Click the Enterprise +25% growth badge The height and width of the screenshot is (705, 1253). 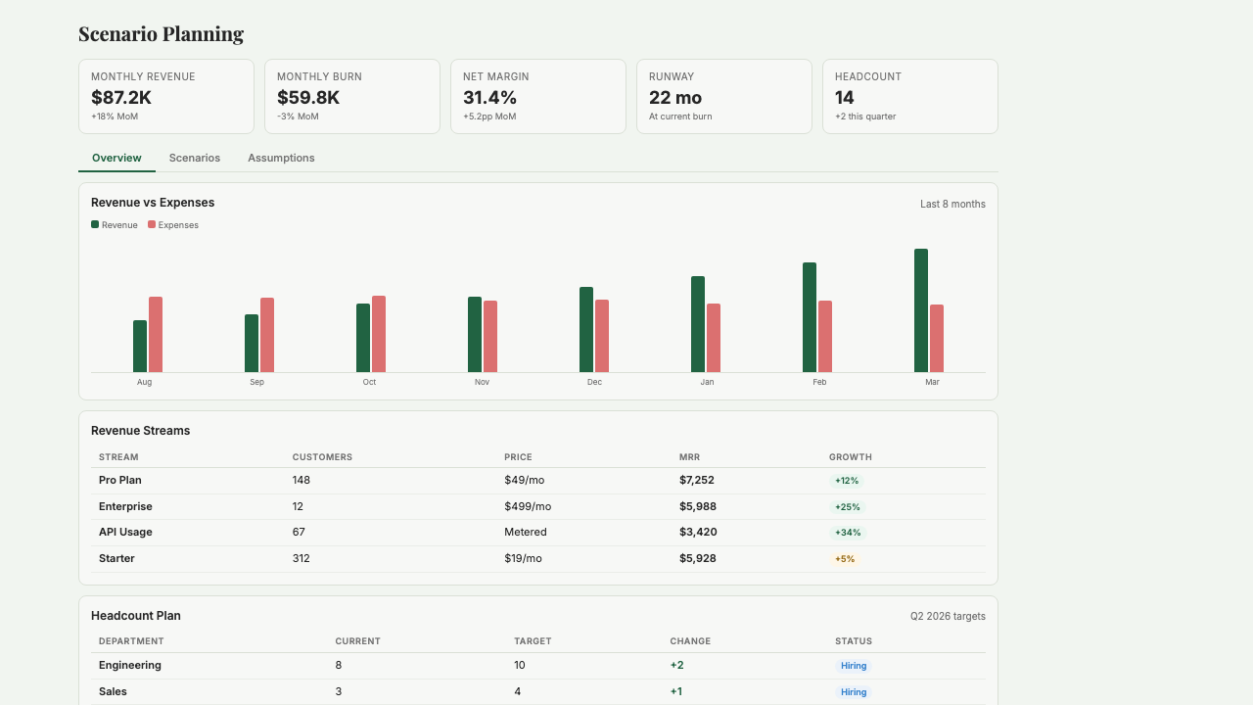(847, 507)
